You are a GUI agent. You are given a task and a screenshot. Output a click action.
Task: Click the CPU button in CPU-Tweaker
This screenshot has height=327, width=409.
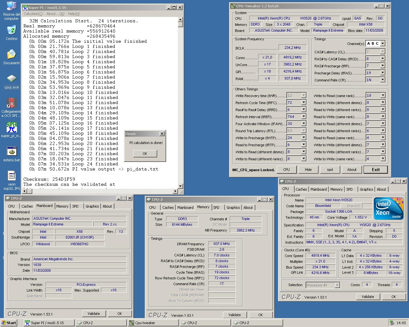pos(286,170)
